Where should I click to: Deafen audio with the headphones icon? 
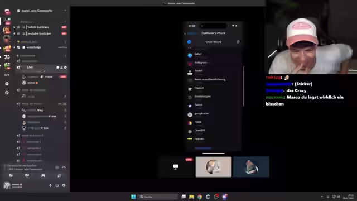point(57,185)
